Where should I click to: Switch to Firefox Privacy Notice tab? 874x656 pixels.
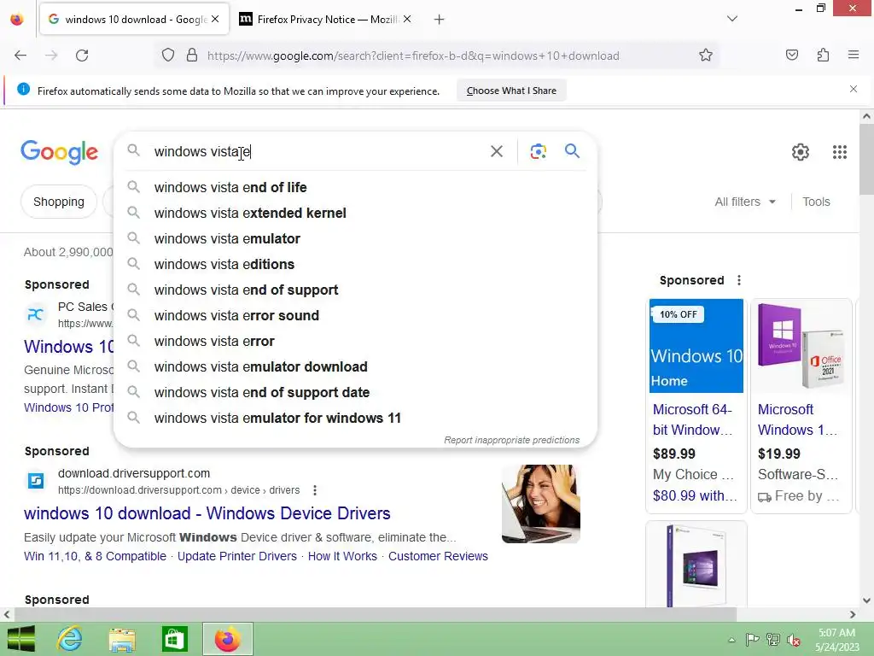tap(325, 19)
